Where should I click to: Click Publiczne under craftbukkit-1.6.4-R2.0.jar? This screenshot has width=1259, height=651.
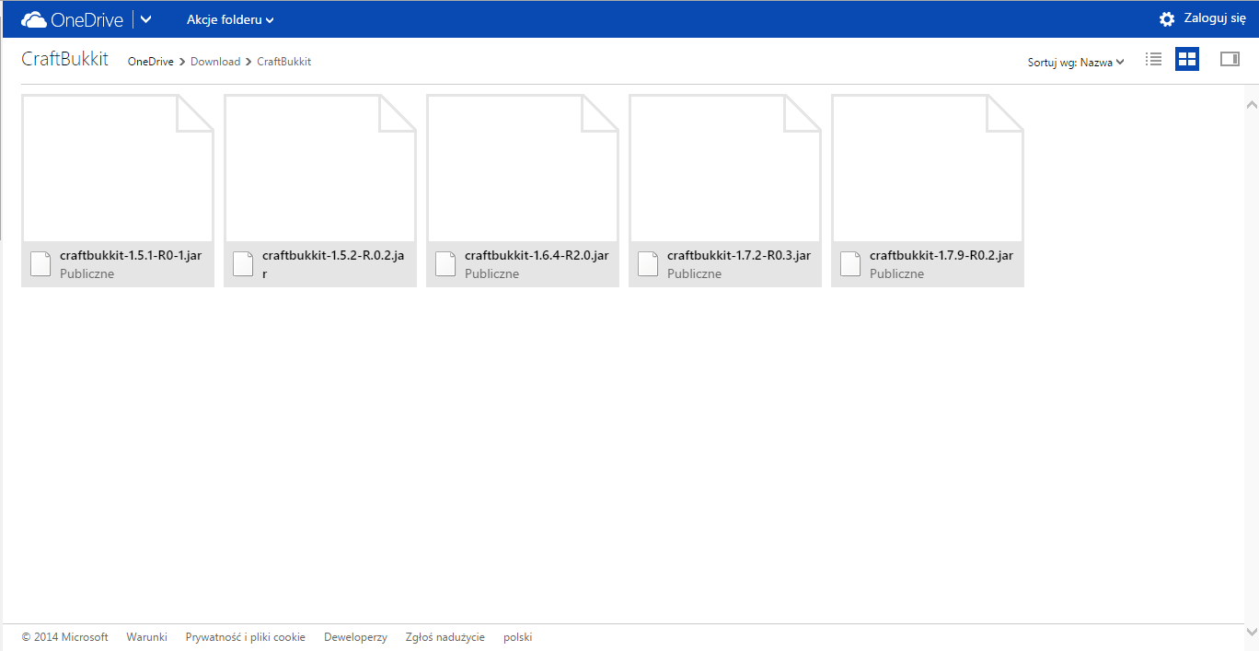pos(492,273)
